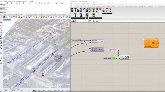Click the Custom Preview component icon
165x92 pixels.
pos(127,57)
